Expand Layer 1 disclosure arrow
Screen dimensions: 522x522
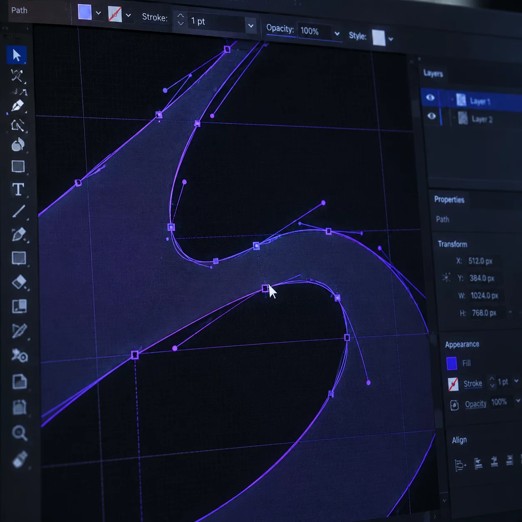(x=452, y=99)
